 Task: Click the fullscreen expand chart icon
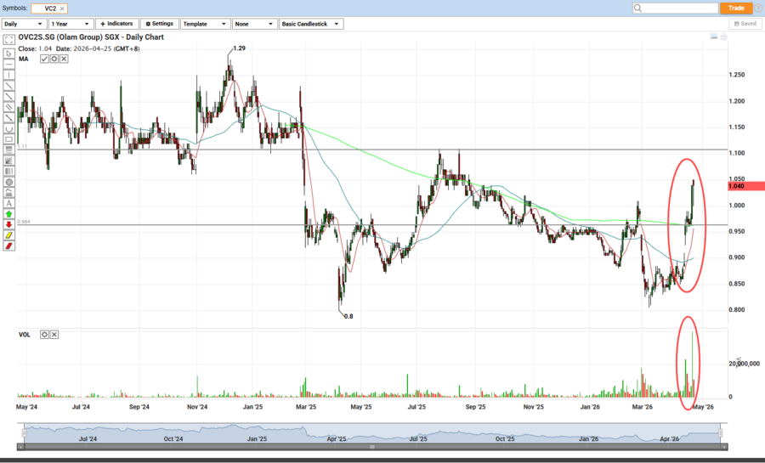point(9,42)
